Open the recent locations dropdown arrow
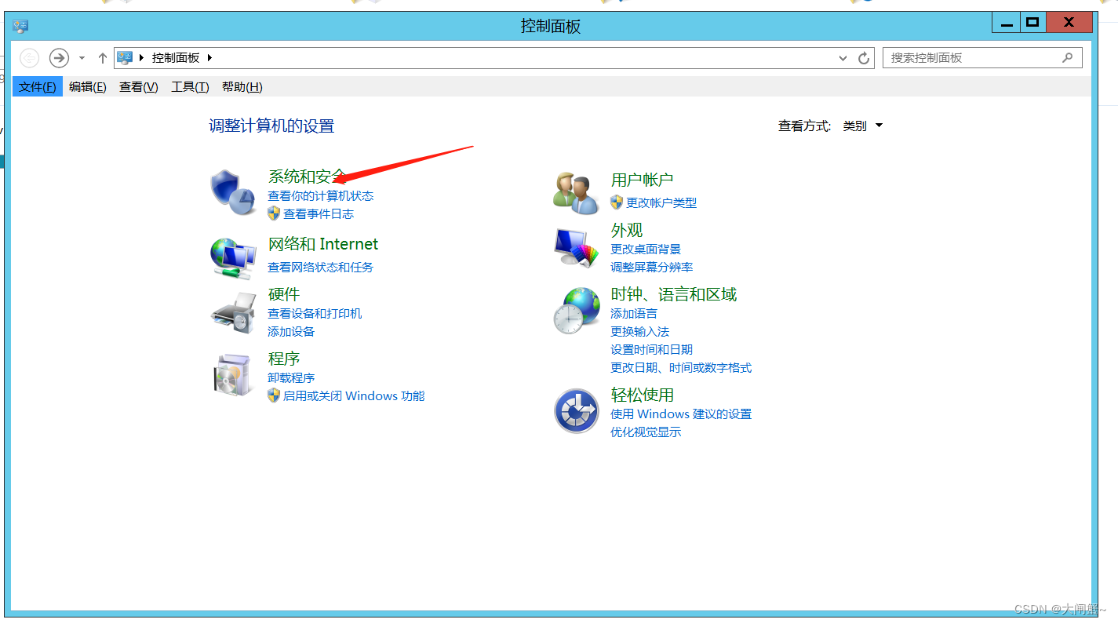 click(x=82, y=58)
